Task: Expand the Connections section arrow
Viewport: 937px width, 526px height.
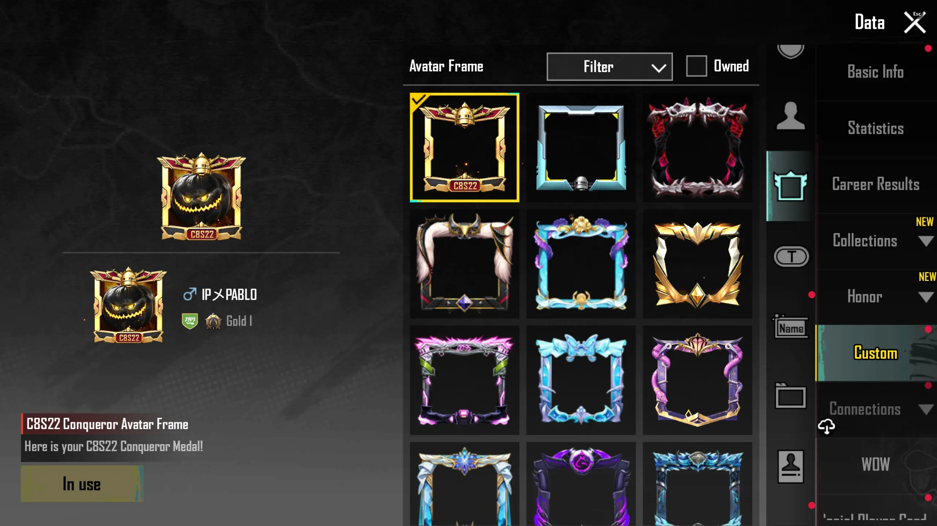Action: pyautogui.click(x=926, y=409)
